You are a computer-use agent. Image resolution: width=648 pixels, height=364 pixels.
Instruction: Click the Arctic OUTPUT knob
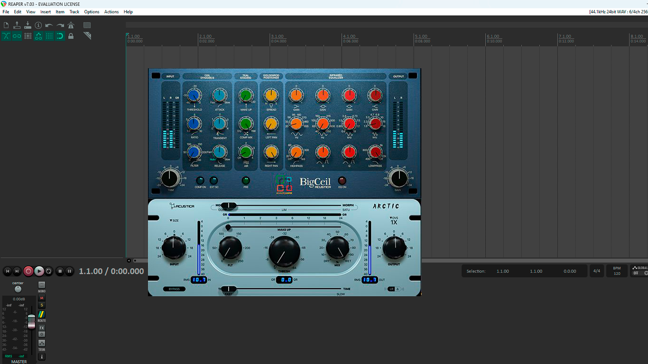pyautogui.click(x=394, y=248)
